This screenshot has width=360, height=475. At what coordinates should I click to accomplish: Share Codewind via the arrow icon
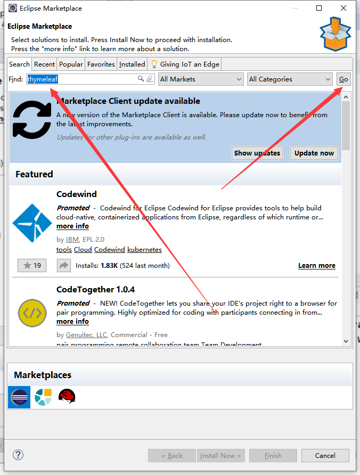(63, 265)
